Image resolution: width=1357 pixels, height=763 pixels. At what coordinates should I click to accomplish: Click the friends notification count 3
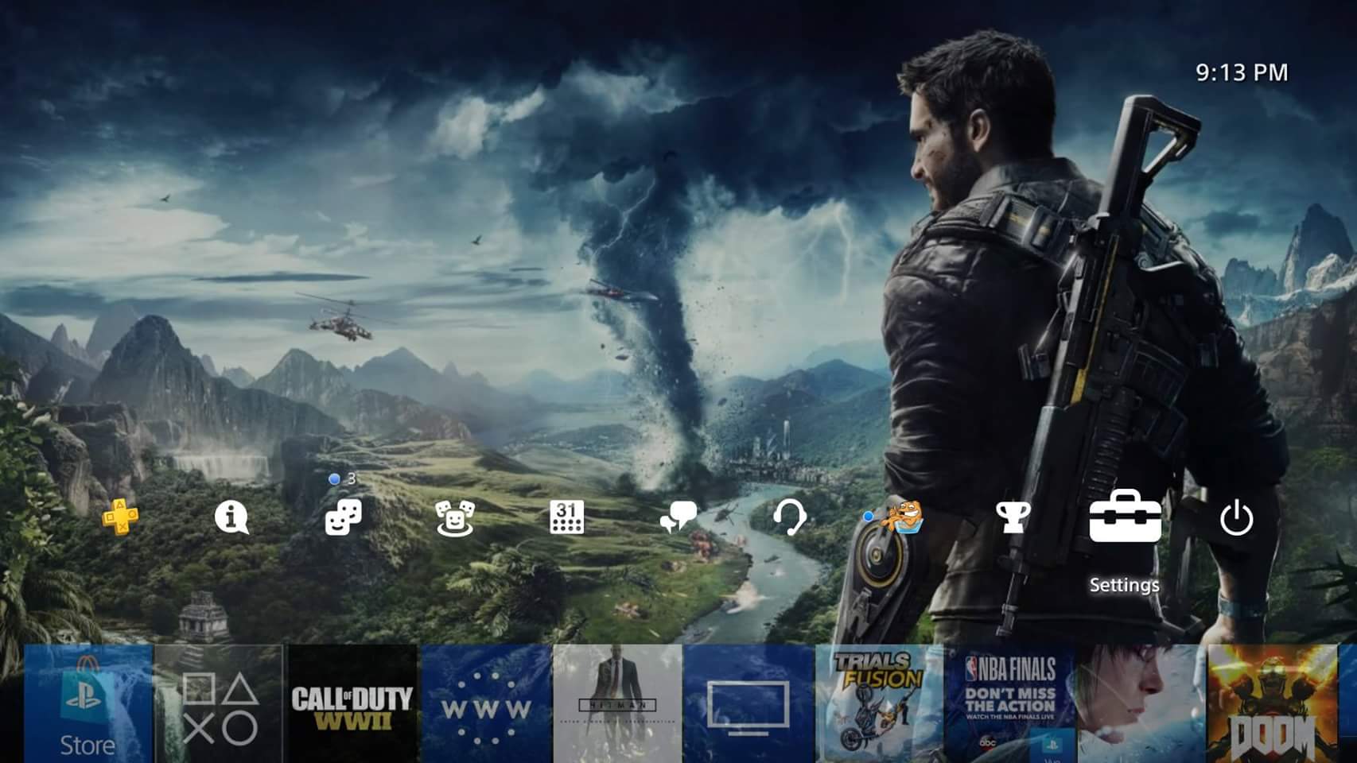[352, 479]
